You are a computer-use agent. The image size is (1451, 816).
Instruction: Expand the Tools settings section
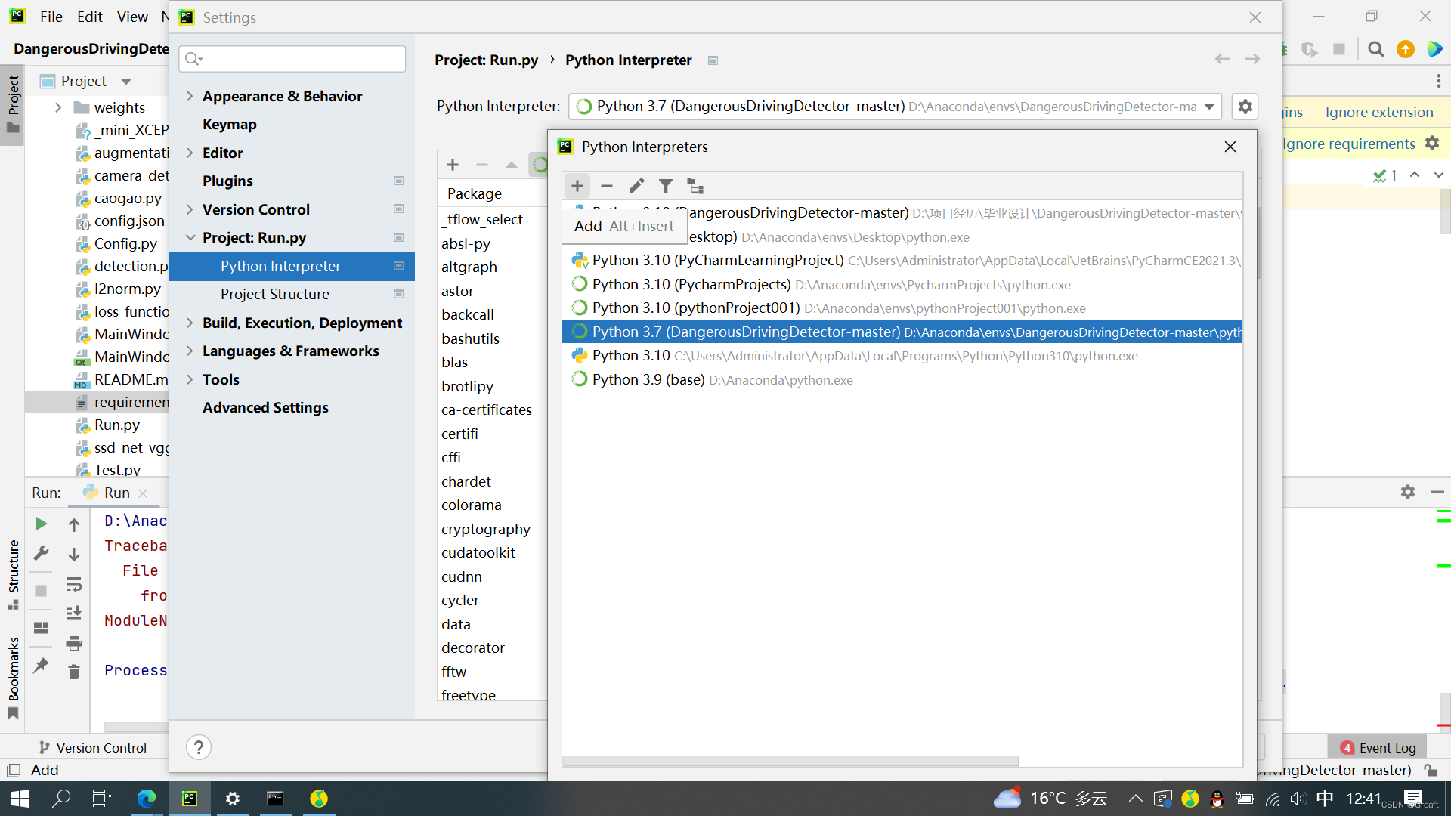point(190,379)
